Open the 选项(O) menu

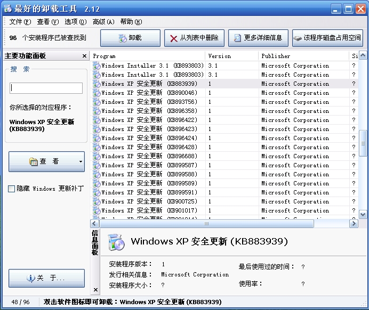pos(76,22)
